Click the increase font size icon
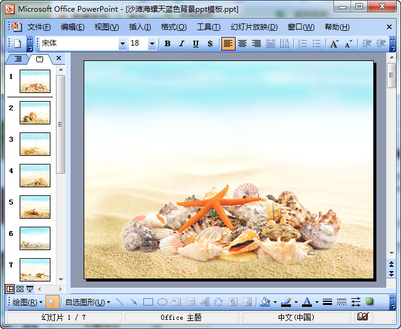Viewport: 401px width, 329px height. [x=334, y=44]
